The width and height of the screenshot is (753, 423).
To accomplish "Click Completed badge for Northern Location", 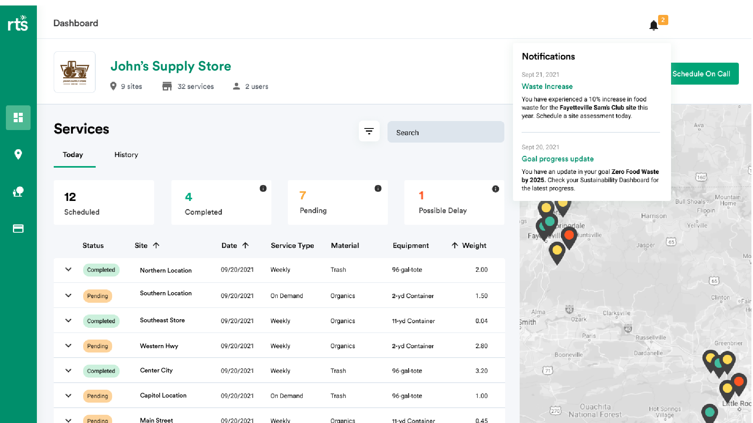I will [x=101, y=270].
